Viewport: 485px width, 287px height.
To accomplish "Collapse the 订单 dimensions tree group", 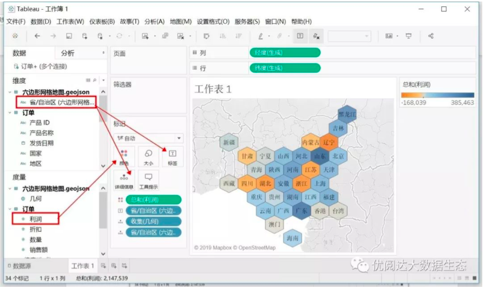I will click(9, 112).
